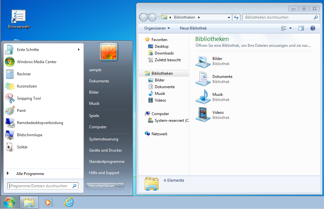Screen dimensions: 324x209
Task: Toggle the preview pane button
Action: (x=301, y=28)
